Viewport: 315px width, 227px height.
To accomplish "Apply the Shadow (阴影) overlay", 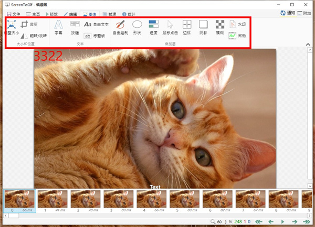I will point(204,27).
